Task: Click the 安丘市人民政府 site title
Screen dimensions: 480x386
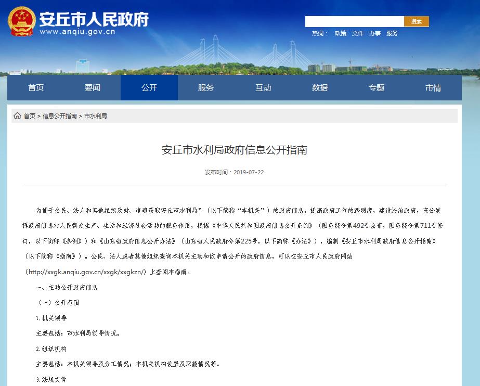Action: pos(94,19)
